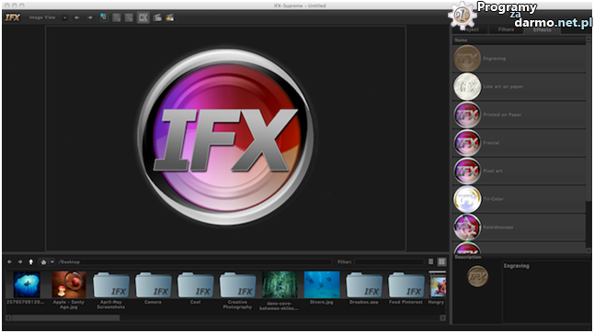Click the second grey square toolbar icon

[129, 17]
